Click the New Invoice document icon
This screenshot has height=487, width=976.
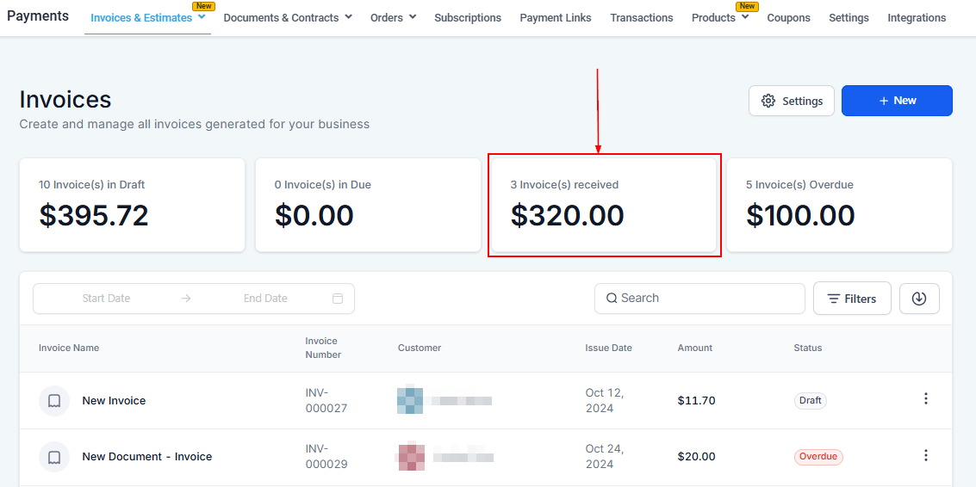(x=54, y=401)
